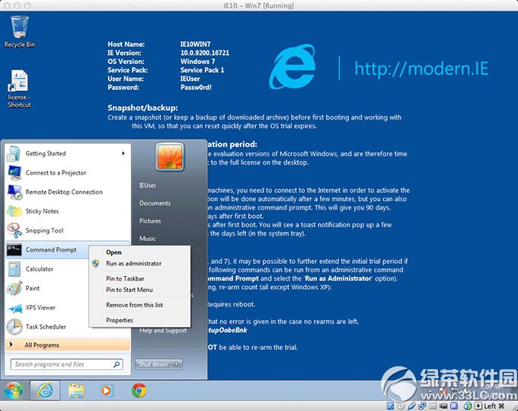The width and height of the screenshot is (518, 411).
Task: Click the VirtualBox keyboard capture arrow indicator
Action: (478, 406)
